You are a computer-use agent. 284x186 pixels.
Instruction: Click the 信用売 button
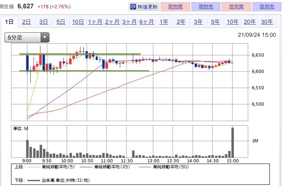[x=267, y=7]
